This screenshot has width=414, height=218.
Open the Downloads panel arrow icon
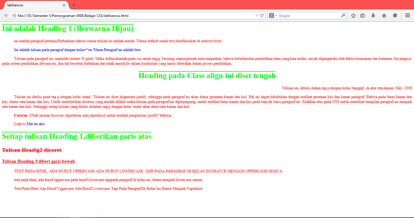coord(373,15)
